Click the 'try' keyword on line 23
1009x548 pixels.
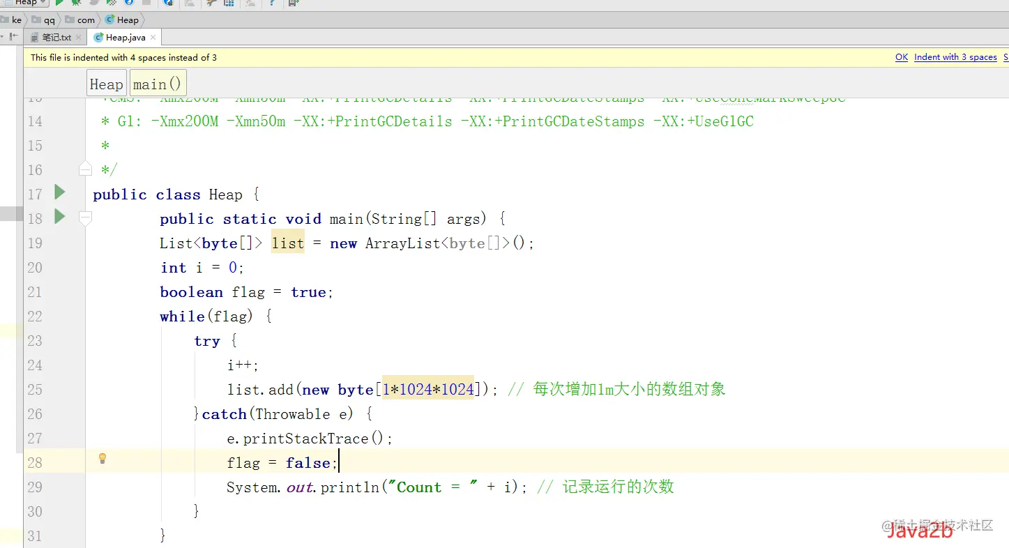coord(207,341)
